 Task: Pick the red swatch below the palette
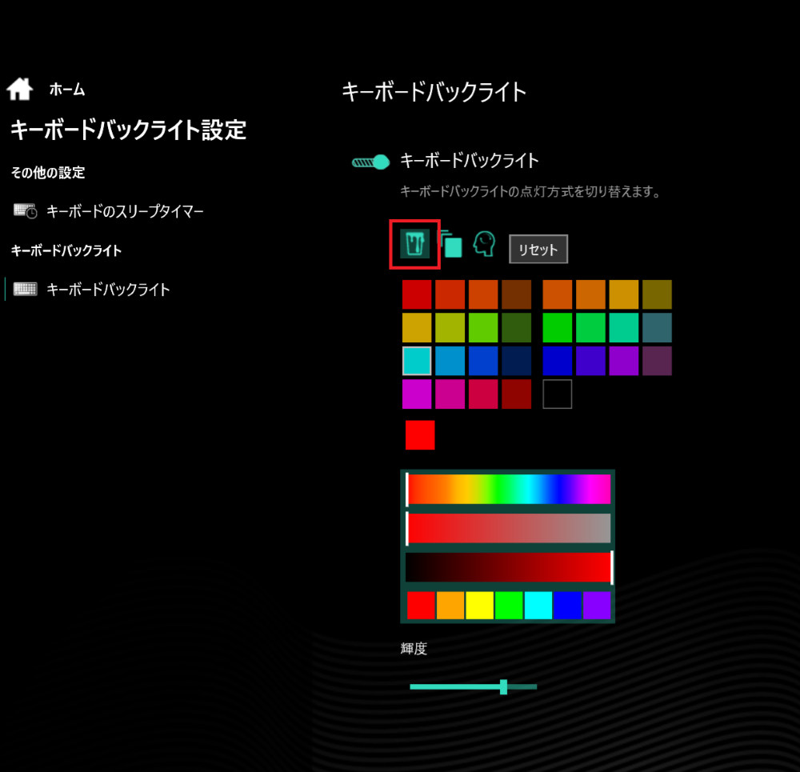[x=419, y=434]
